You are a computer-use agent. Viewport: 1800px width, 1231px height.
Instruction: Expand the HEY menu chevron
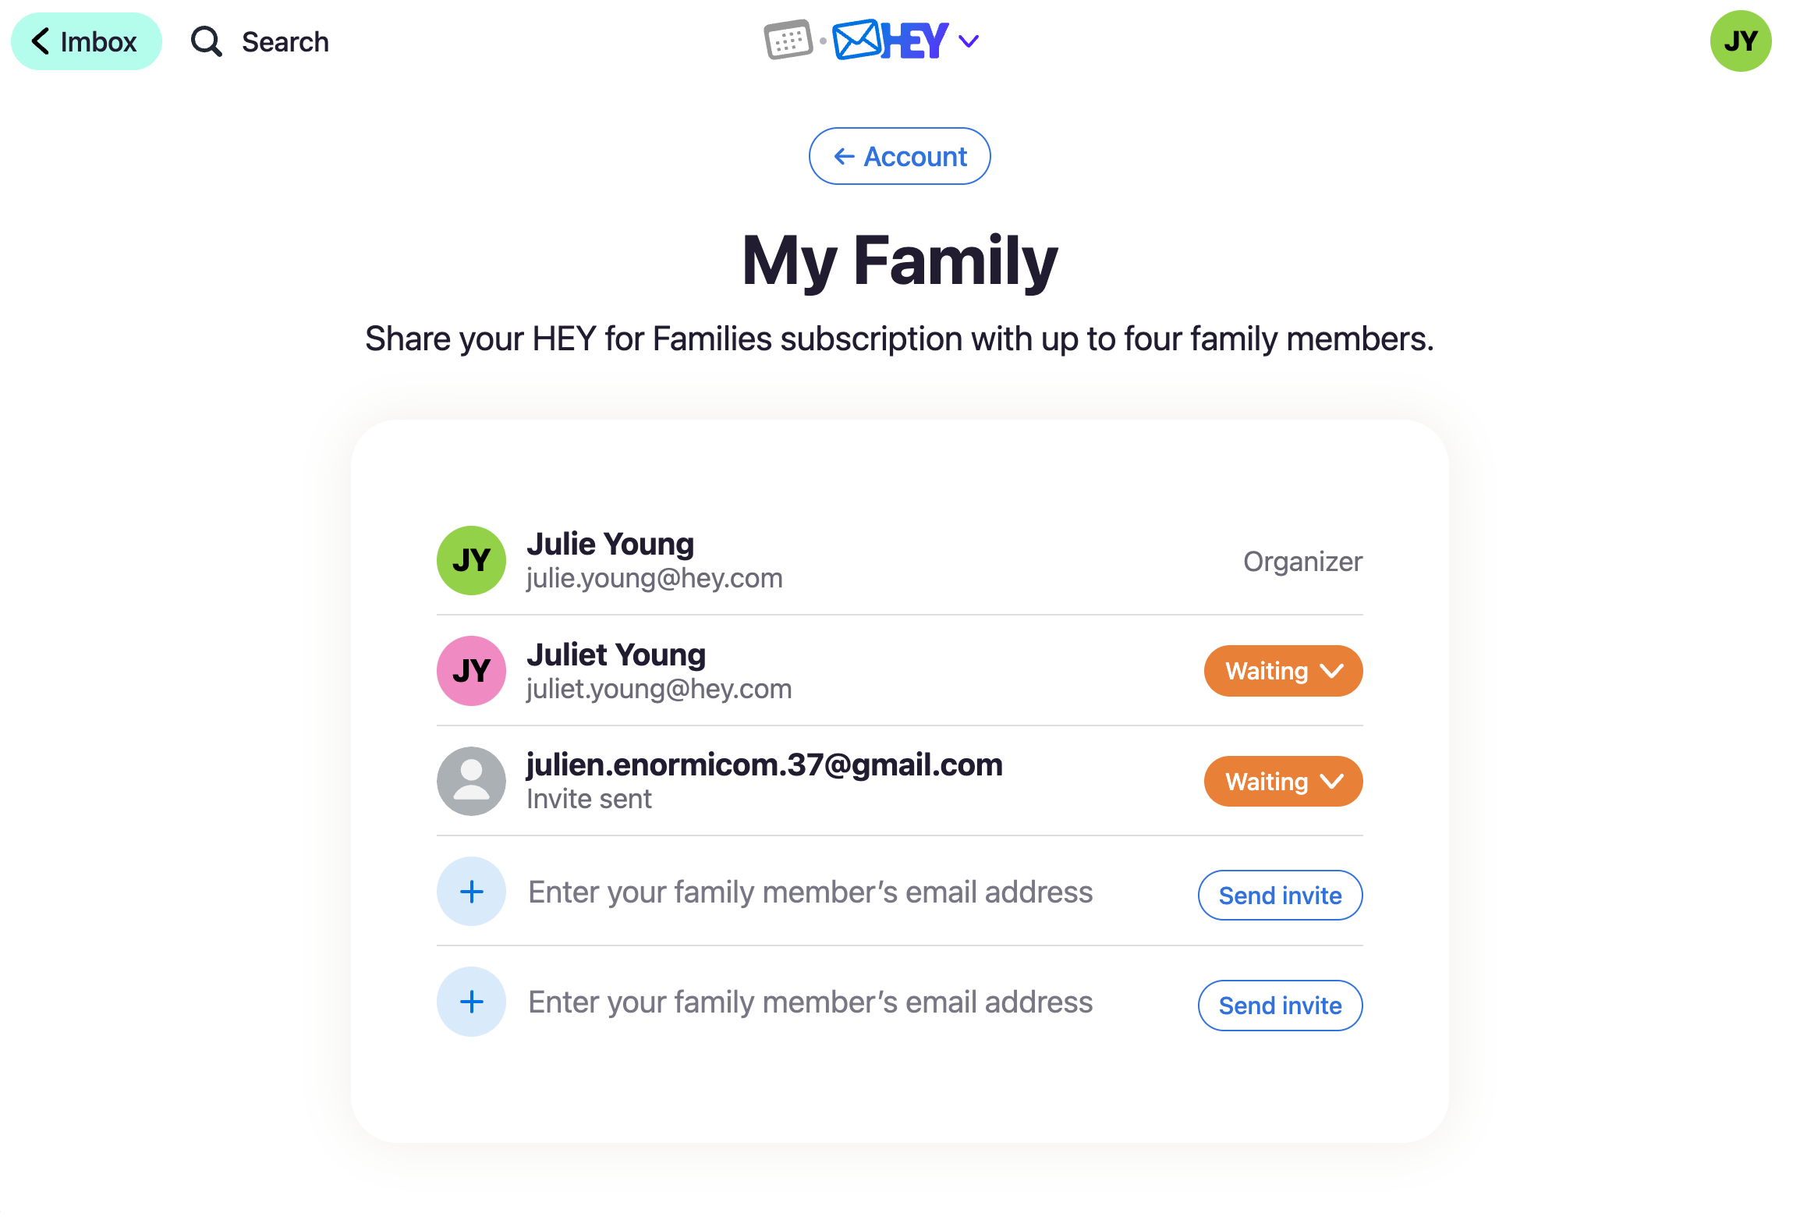[969, 41]
